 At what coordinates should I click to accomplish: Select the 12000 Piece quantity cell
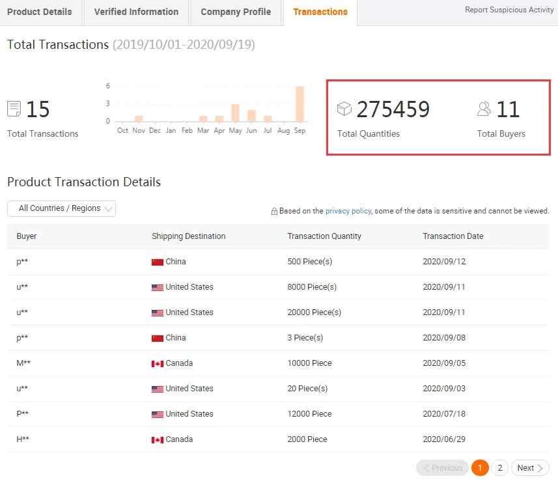point(310,414)
